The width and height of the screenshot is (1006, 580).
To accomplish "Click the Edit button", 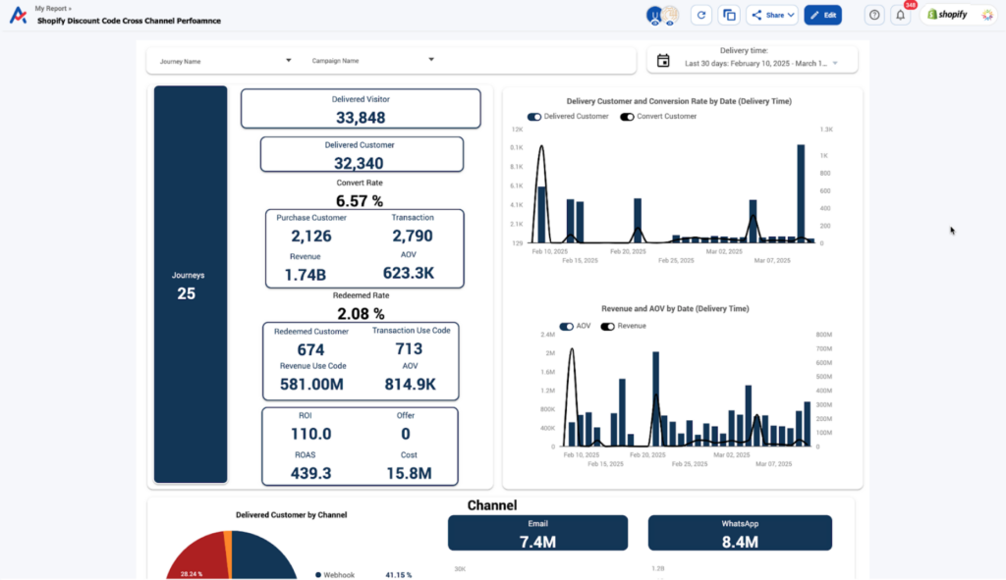I will [x=822, y=15].
